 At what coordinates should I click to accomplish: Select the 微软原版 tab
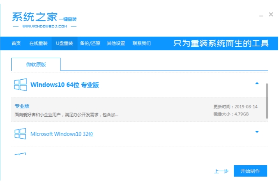click(x=36, y=64)
